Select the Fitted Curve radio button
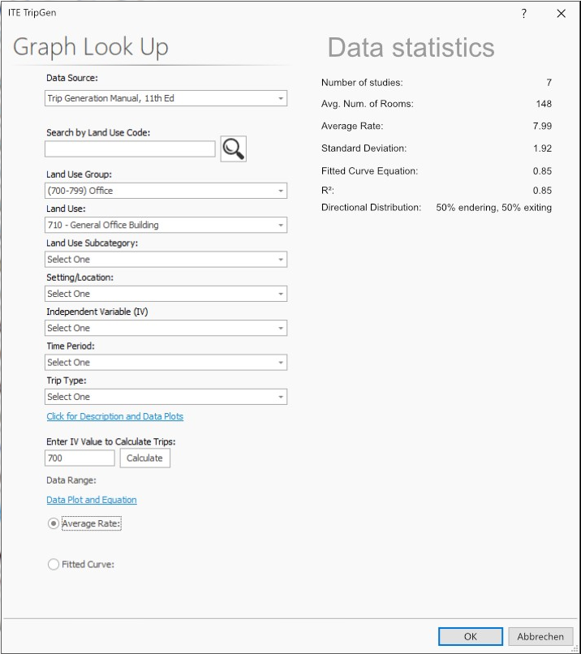 (54, 564)
